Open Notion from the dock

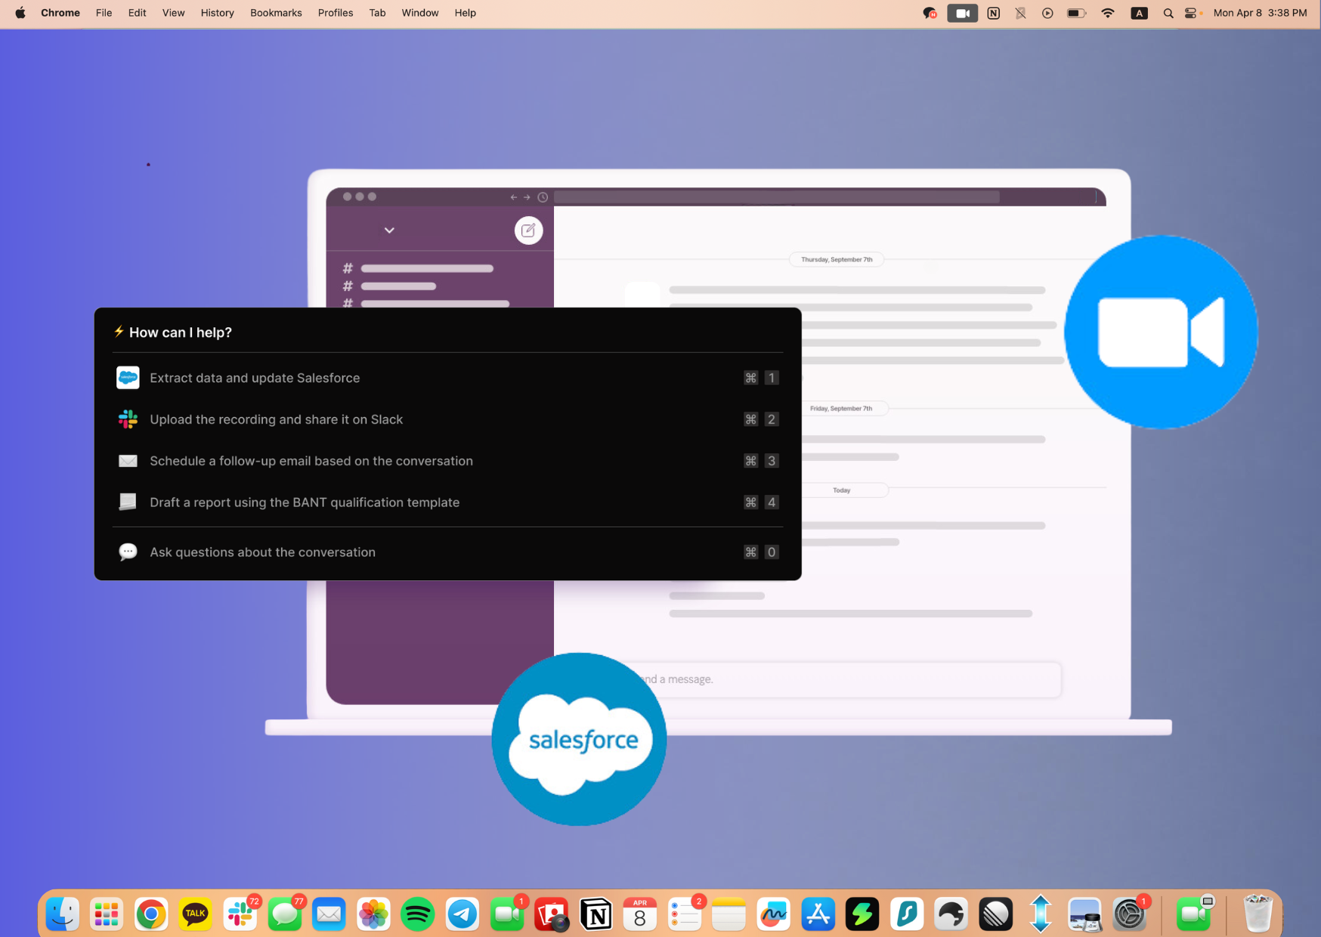click(596, 914)
